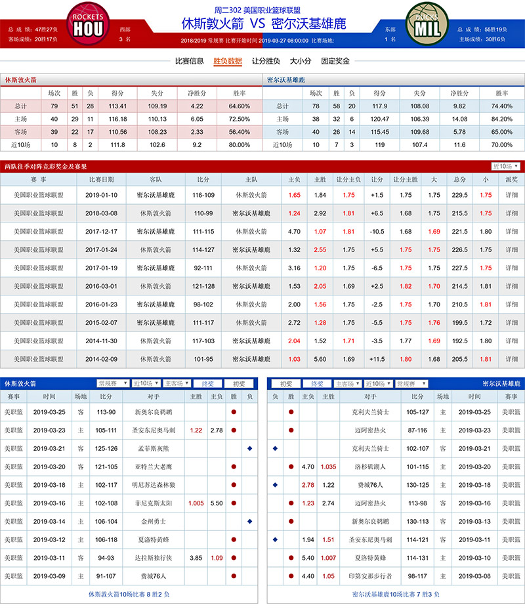The image size is (525, 609).
Task: Click red win dot for Rockets 2019-03-11 game
Action: tap(234, 558)
